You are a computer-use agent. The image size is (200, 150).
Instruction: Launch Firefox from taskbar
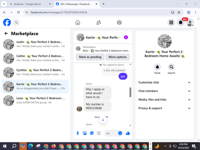54,146
